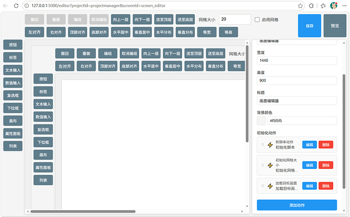Click 等宽 in the main toolbar

click(x=207, y=32)
